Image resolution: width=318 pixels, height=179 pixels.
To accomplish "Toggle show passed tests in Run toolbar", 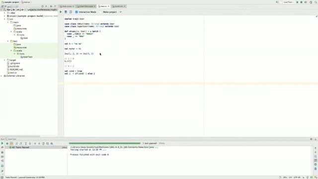I will pyautogui.click(x=7, y=144).
